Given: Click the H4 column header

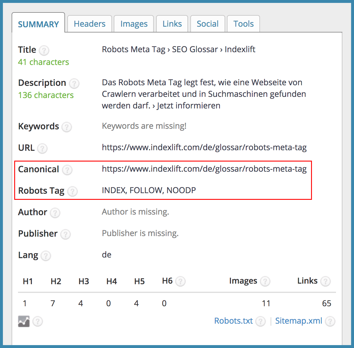Looking at the screenshot, I should pyautogui.click(x=112, y=281).
